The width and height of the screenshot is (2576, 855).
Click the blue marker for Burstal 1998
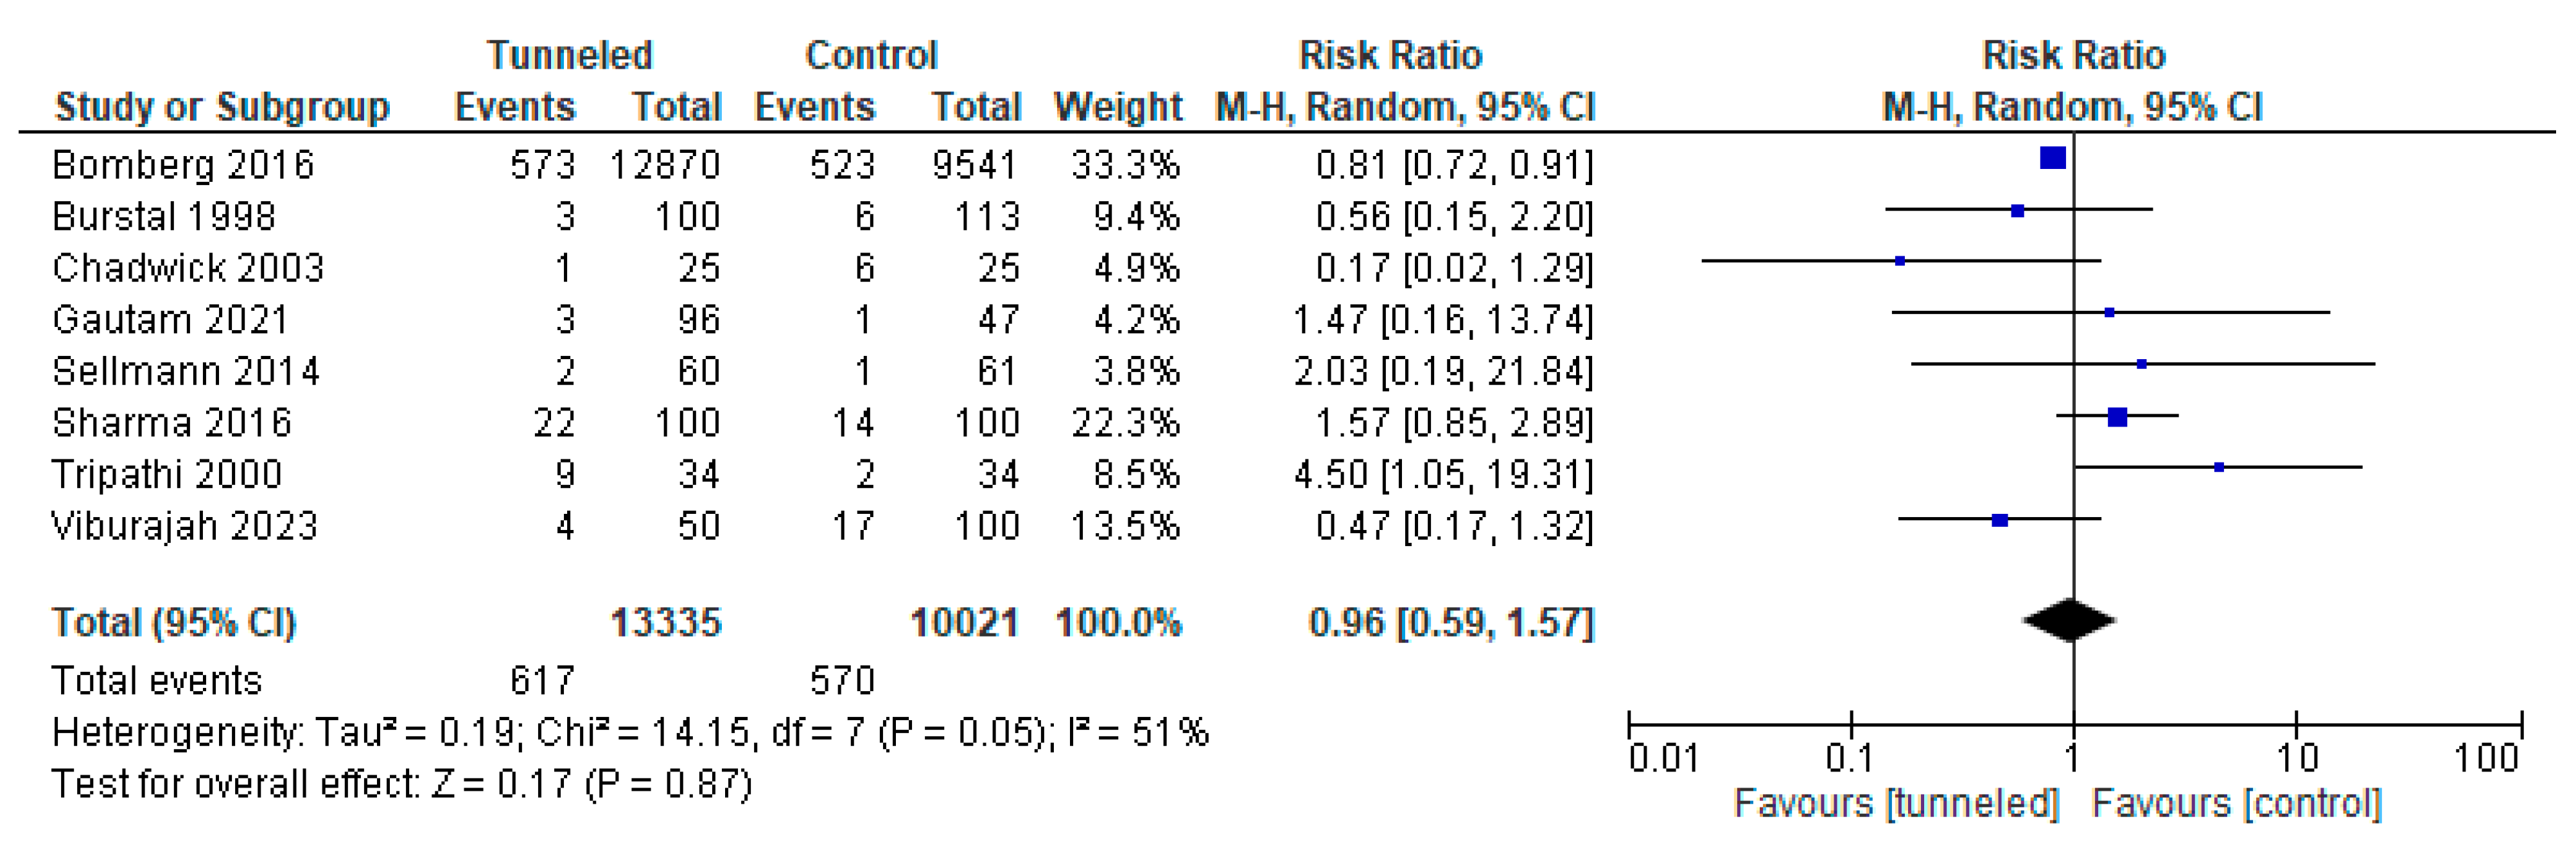2018,211
